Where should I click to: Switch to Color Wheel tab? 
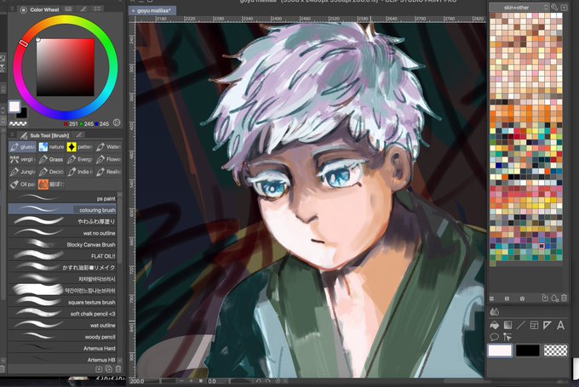41,9
